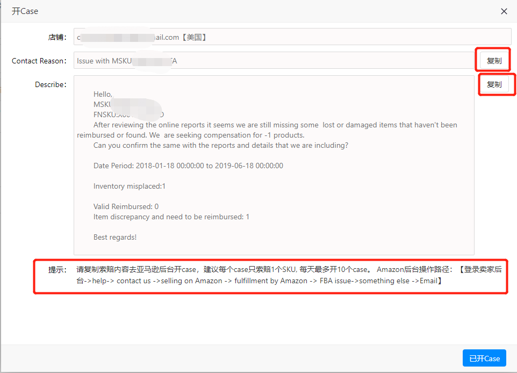
Task: Click the blue 已开Case button
Action: click(484, 358)
